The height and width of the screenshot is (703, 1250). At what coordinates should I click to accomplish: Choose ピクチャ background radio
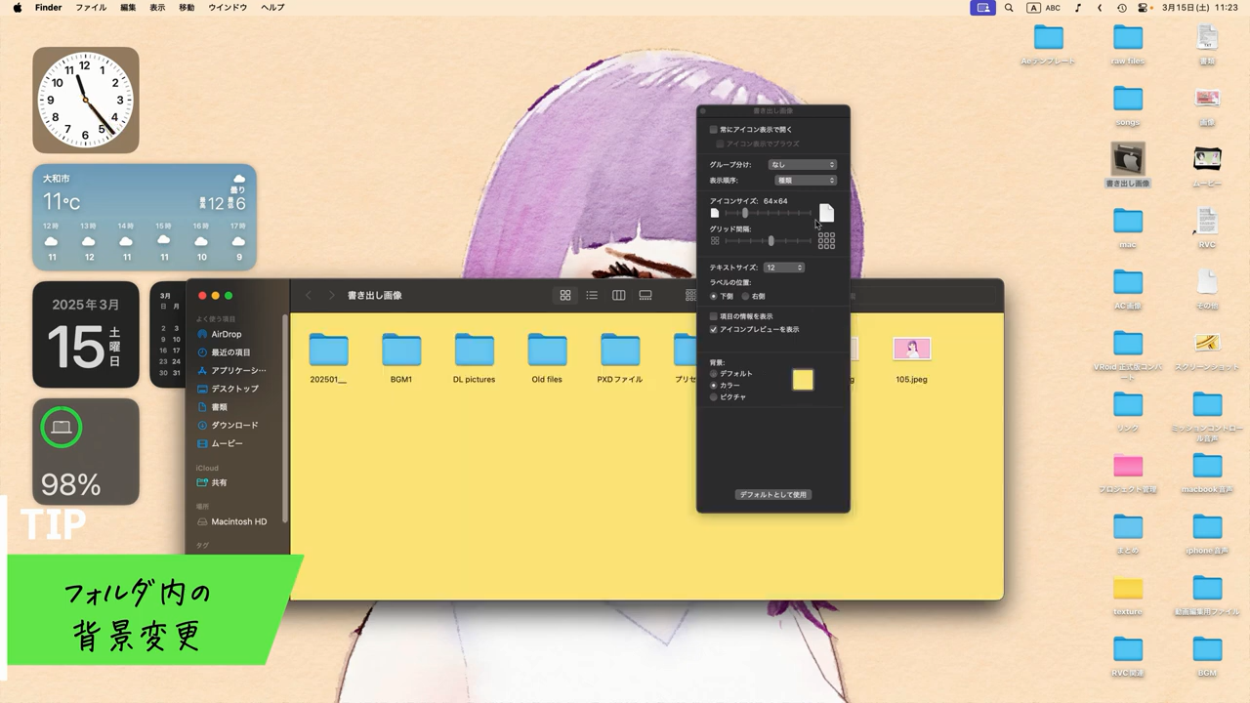tap(714, 397)
